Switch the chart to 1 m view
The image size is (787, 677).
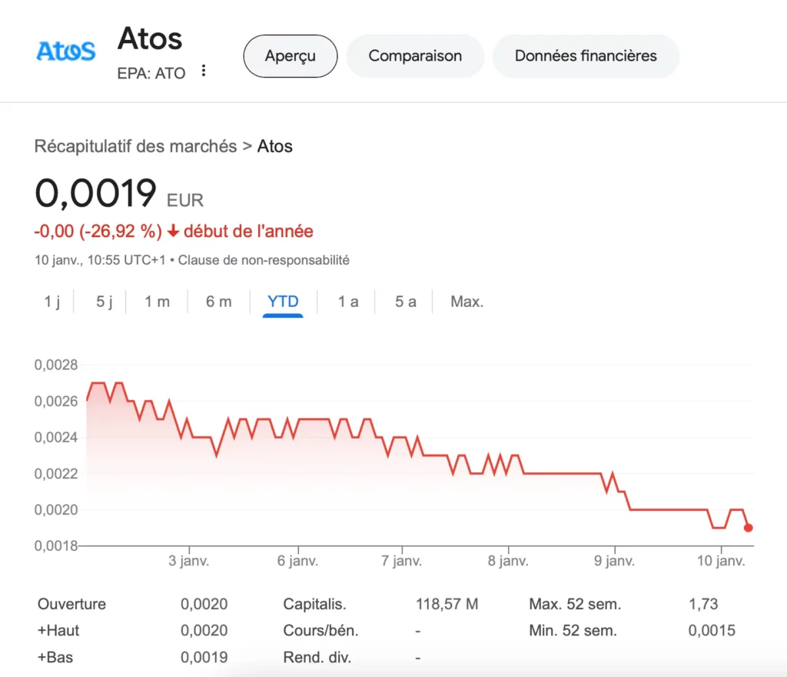(157, 302)
